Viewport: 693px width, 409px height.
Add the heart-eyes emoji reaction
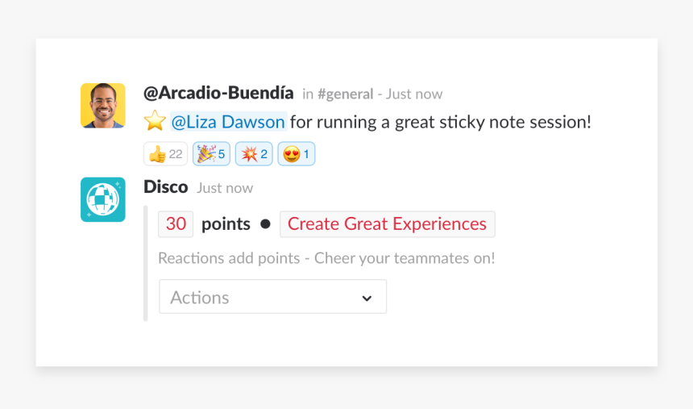click(x=296, y=154)
